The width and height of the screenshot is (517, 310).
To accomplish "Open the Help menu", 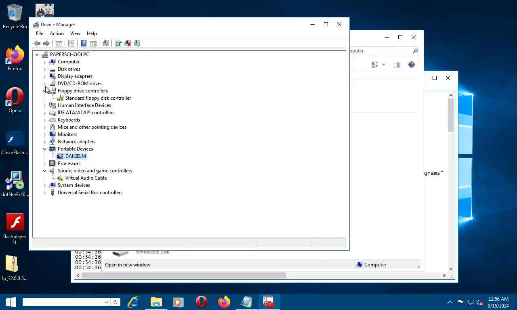I will 92,34.
